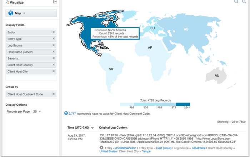
Task: Remove the Entity display field
Action: coord(54,32)
